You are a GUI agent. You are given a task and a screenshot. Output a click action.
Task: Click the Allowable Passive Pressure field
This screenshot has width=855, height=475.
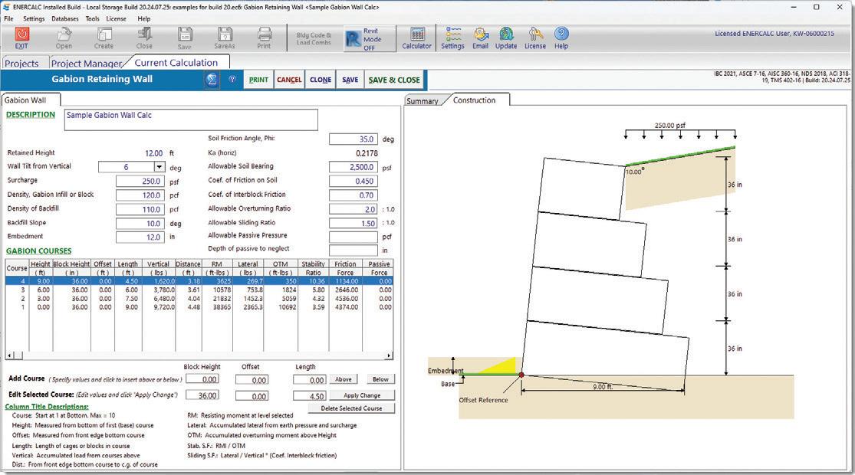354,237
